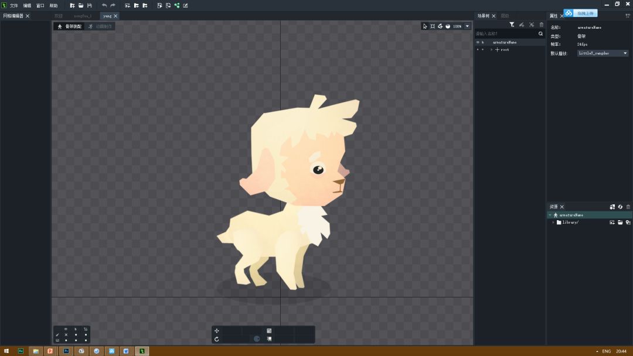
Task: Click the filter funnel icon in scene tree
Action: coord(512,25)
